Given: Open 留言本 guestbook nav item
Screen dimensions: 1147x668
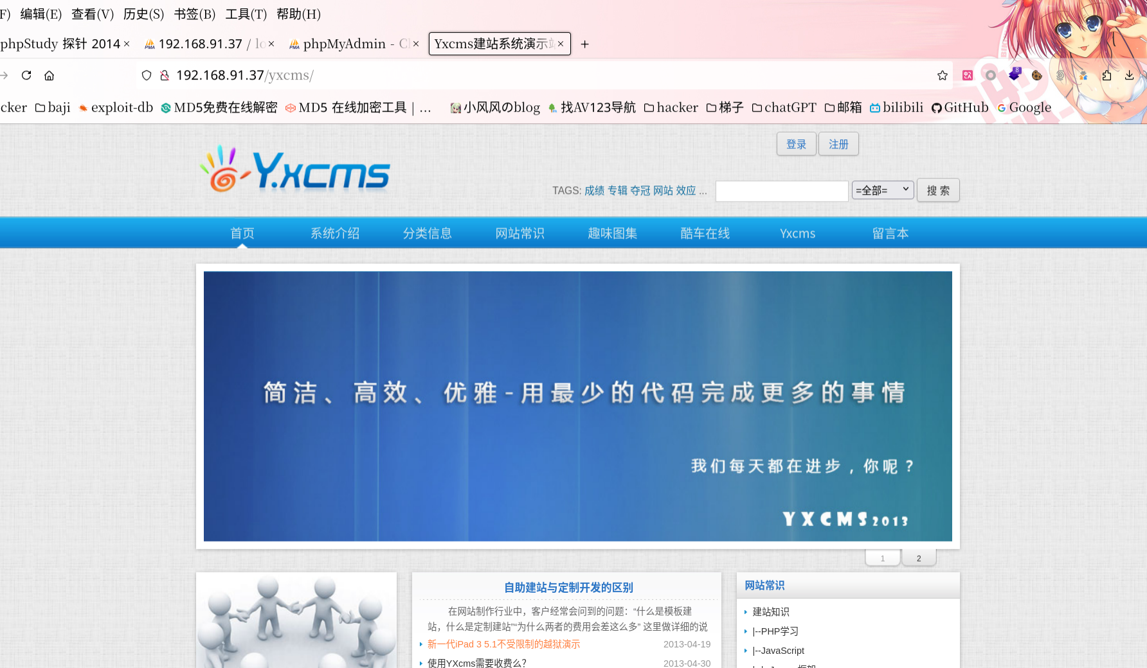Looking at the screenshot, I should pyautogui.click(x=890, y=233).
